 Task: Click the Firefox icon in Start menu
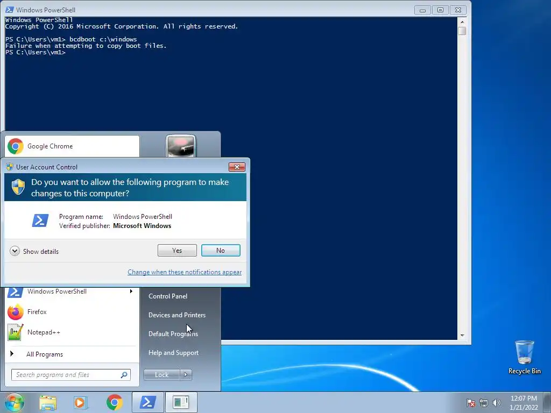16,312
